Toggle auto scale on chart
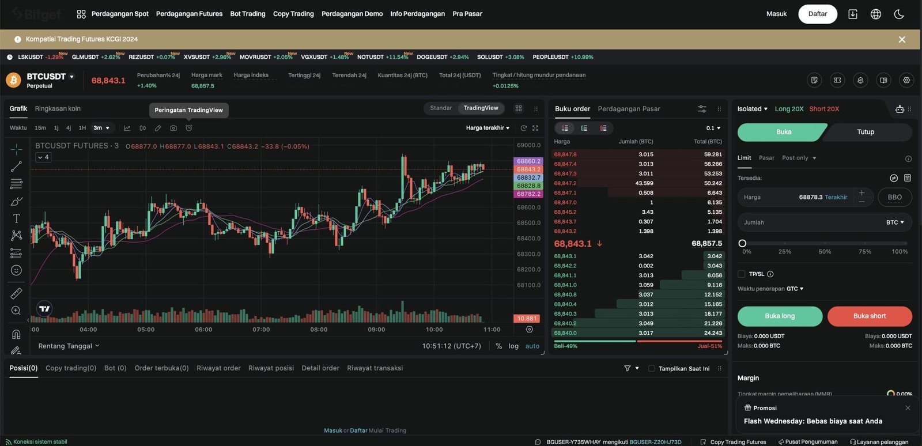 point(532,346)
